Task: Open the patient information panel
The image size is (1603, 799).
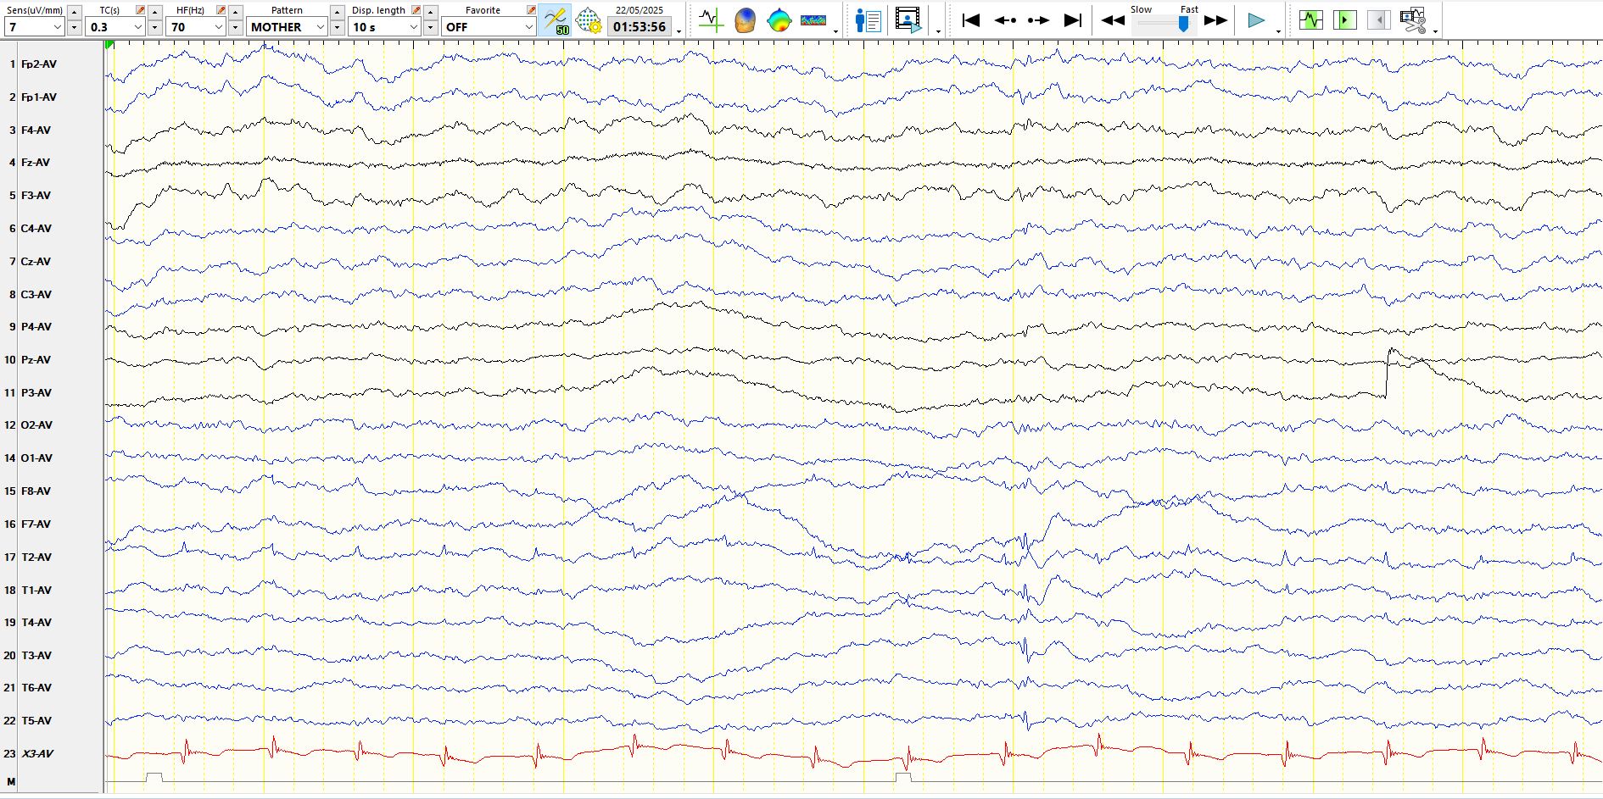Action: tap(868, 20)
